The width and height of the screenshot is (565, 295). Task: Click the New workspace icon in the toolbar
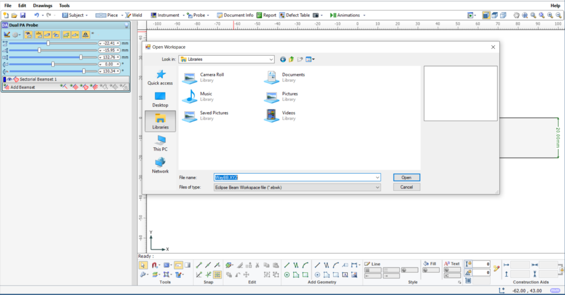6,15
